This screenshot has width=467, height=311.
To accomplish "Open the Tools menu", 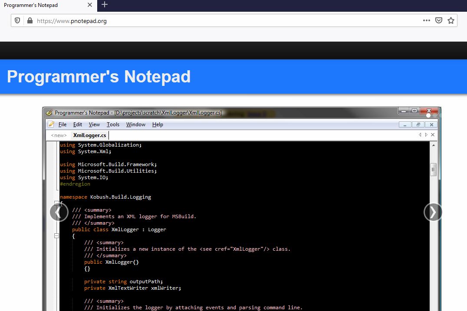I will pyautogui.click(x=113, y=124).
